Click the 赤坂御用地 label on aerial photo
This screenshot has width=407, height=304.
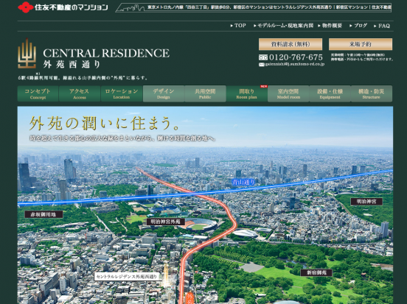point(44,214)
